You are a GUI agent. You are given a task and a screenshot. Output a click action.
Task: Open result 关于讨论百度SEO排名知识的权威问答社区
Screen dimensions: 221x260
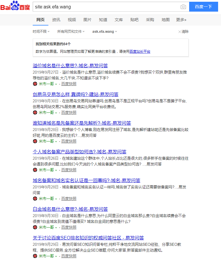88,238
